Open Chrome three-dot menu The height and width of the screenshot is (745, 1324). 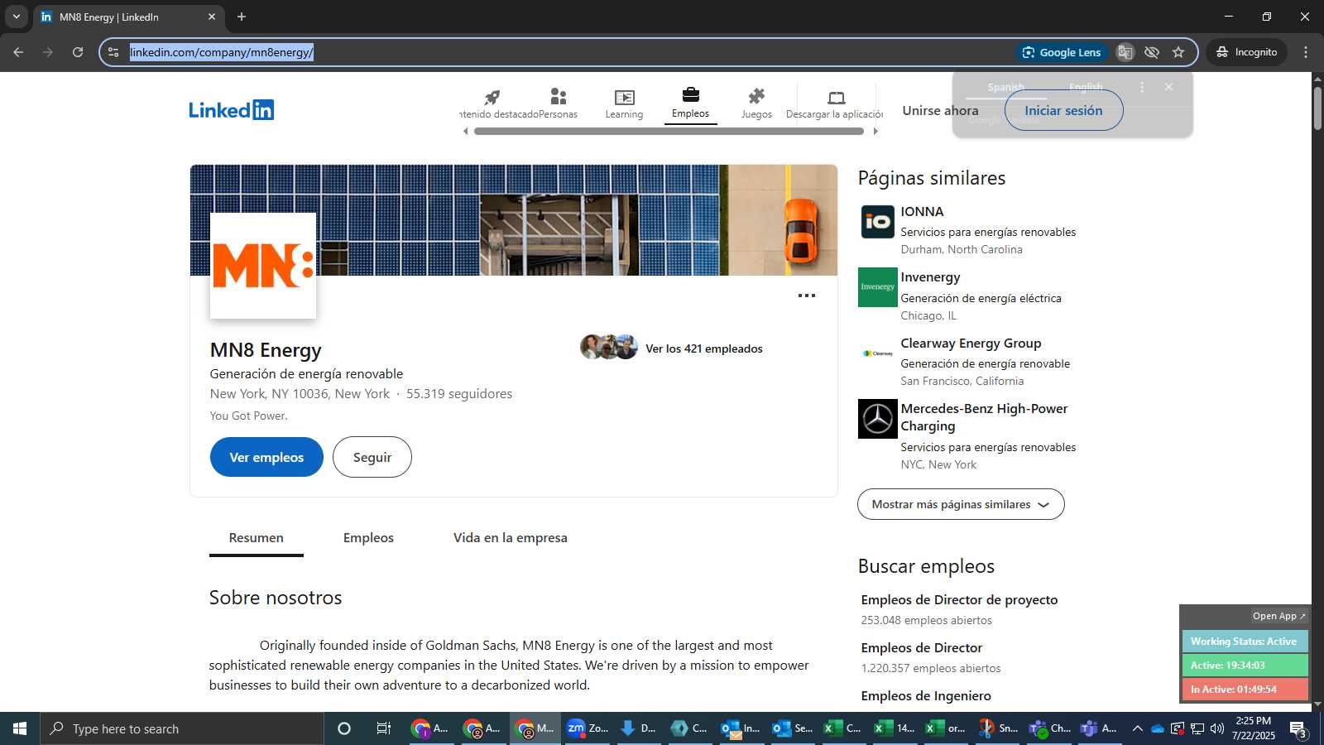tap(1306, 52)
